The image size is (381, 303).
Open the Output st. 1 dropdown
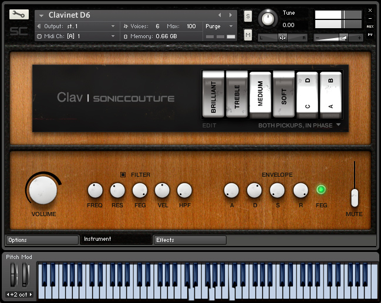tap(76, 26)
